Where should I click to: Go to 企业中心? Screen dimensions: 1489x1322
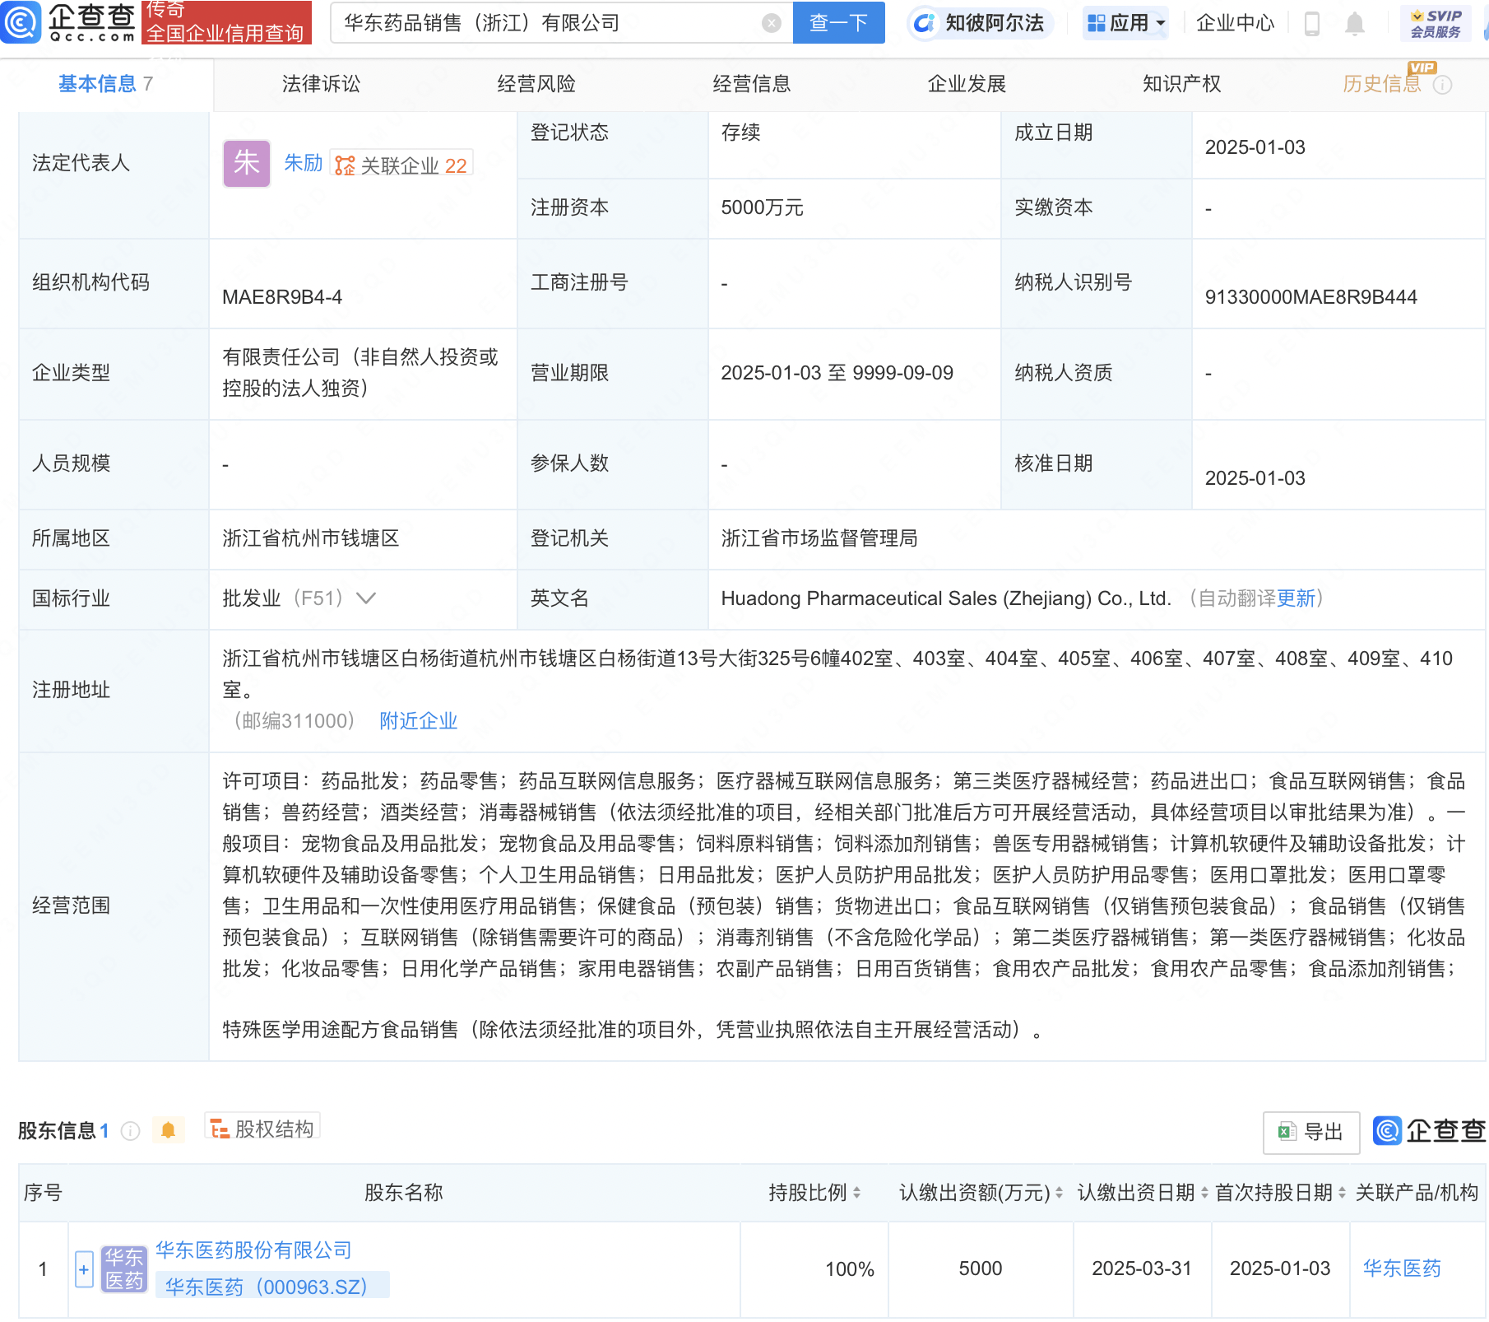(1235, 23)
